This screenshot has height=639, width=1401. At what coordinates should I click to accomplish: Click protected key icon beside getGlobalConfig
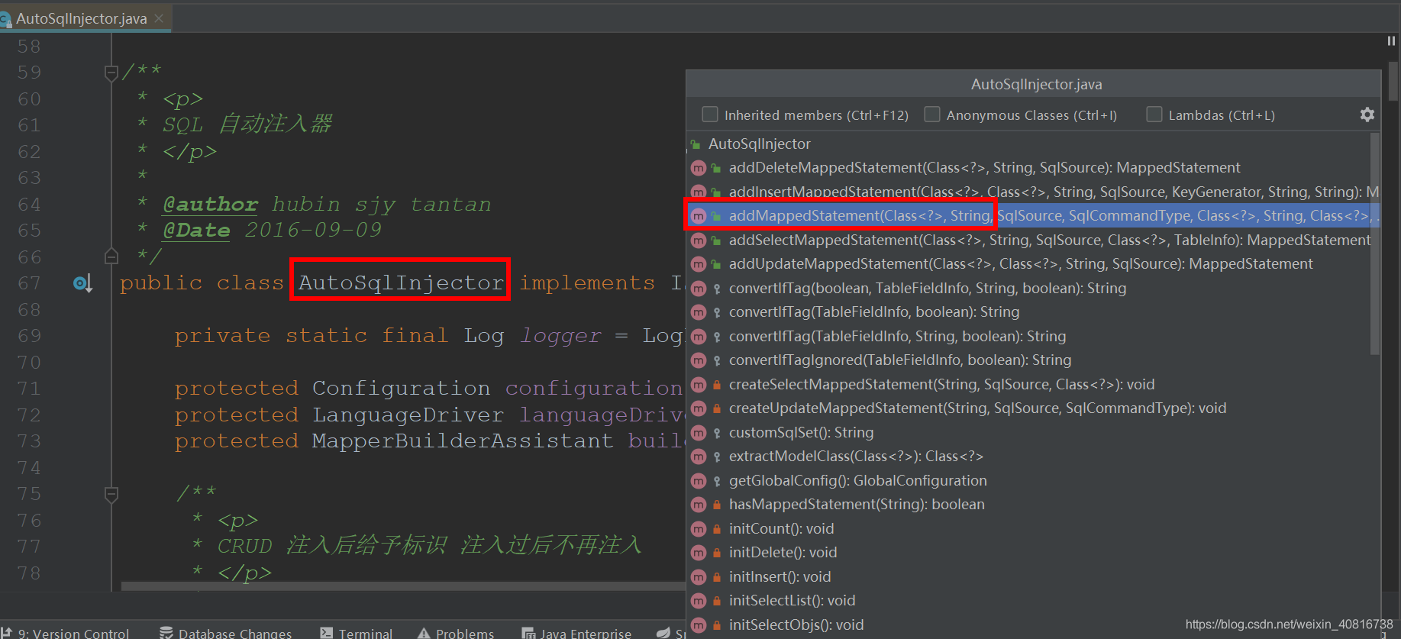(x=716, y=481)
